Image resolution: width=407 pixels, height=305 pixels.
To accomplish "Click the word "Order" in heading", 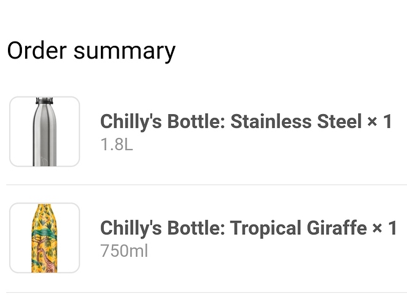I will click(37, 50).
